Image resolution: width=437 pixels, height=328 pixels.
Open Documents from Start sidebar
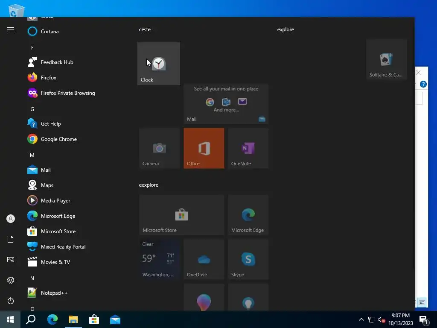pyautogui.click(x=11, y=239)
